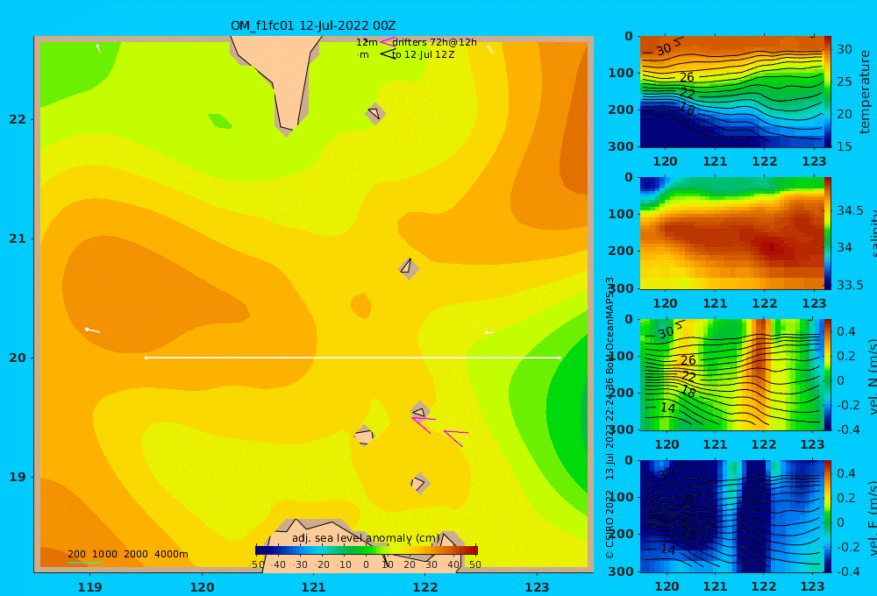877x596 pixels.
Task: Click the east endpoint of the white transect line
Action: 559,358
